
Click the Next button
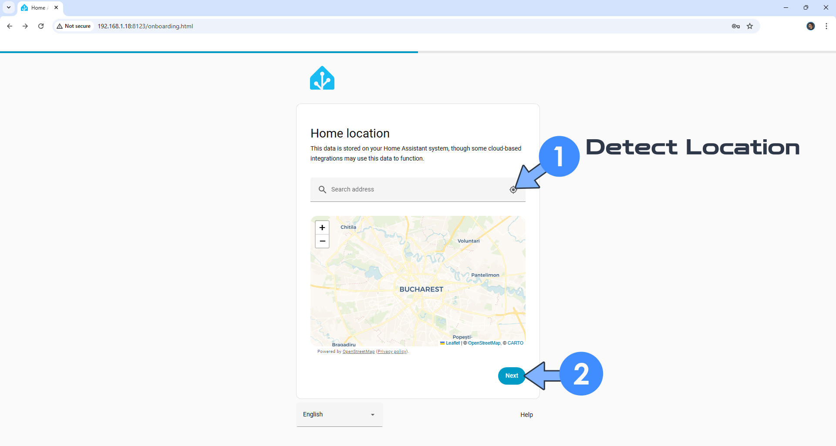coord(512,376)
